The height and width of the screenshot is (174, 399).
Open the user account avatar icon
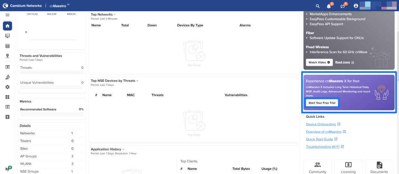(x=356, y=6)
